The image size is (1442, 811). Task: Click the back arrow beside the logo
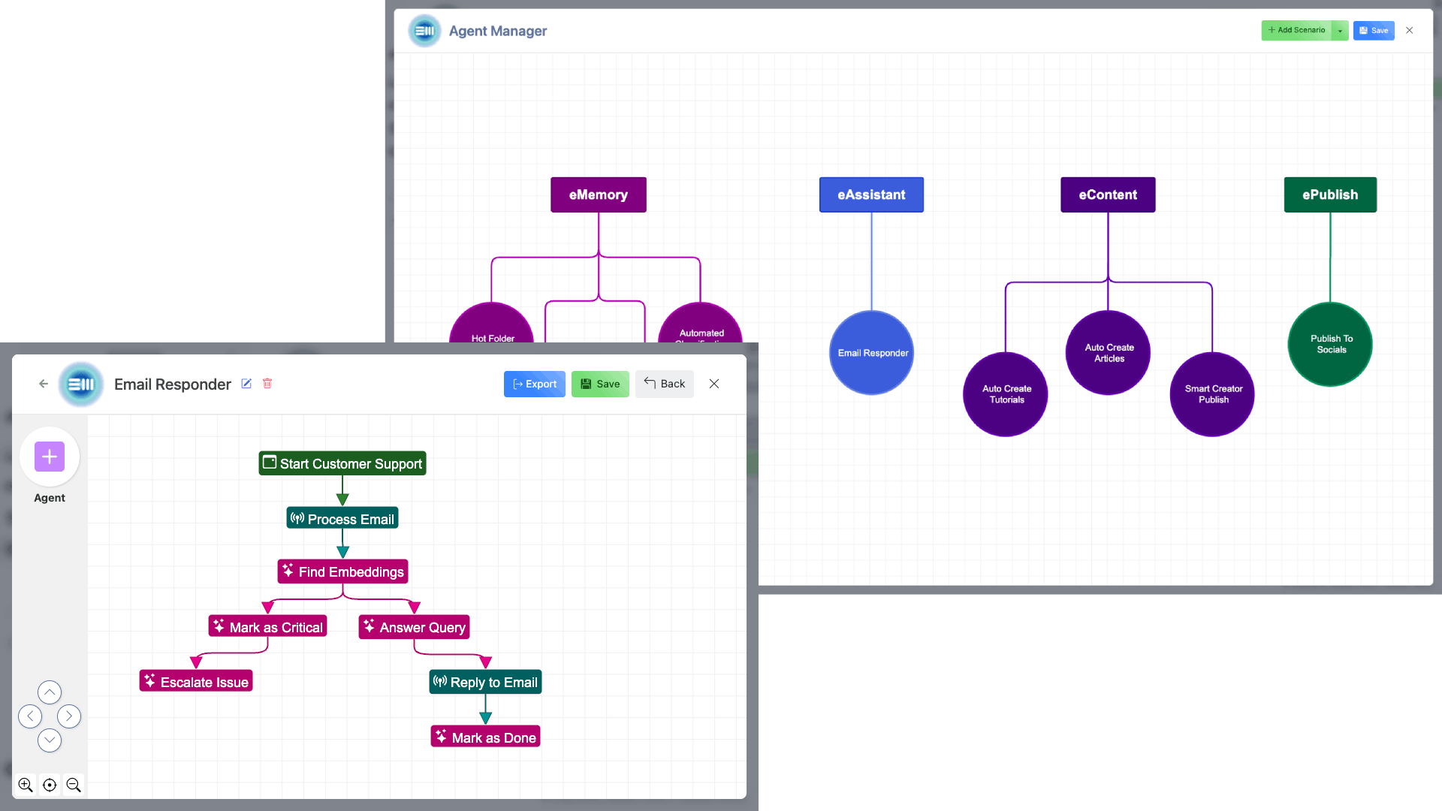pyautogui.click(x=44, y=384)
